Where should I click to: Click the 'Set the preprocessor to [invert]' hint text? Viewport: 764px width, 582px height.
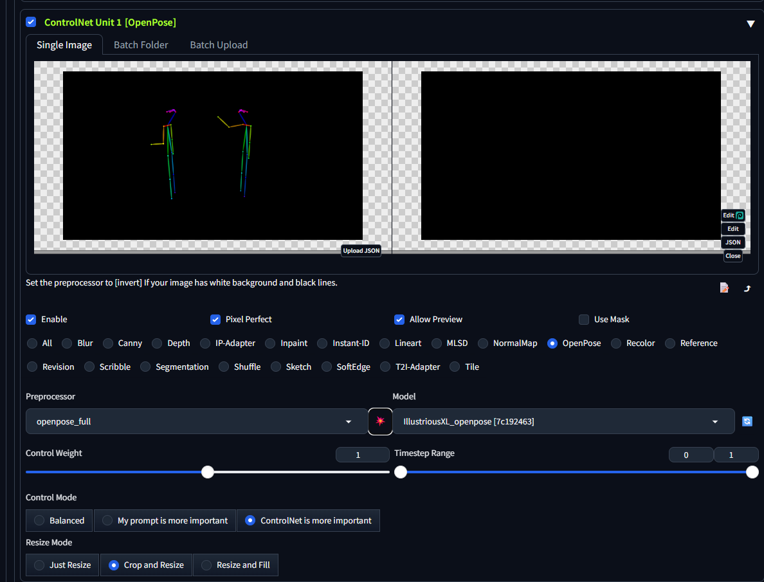(181, 283)
